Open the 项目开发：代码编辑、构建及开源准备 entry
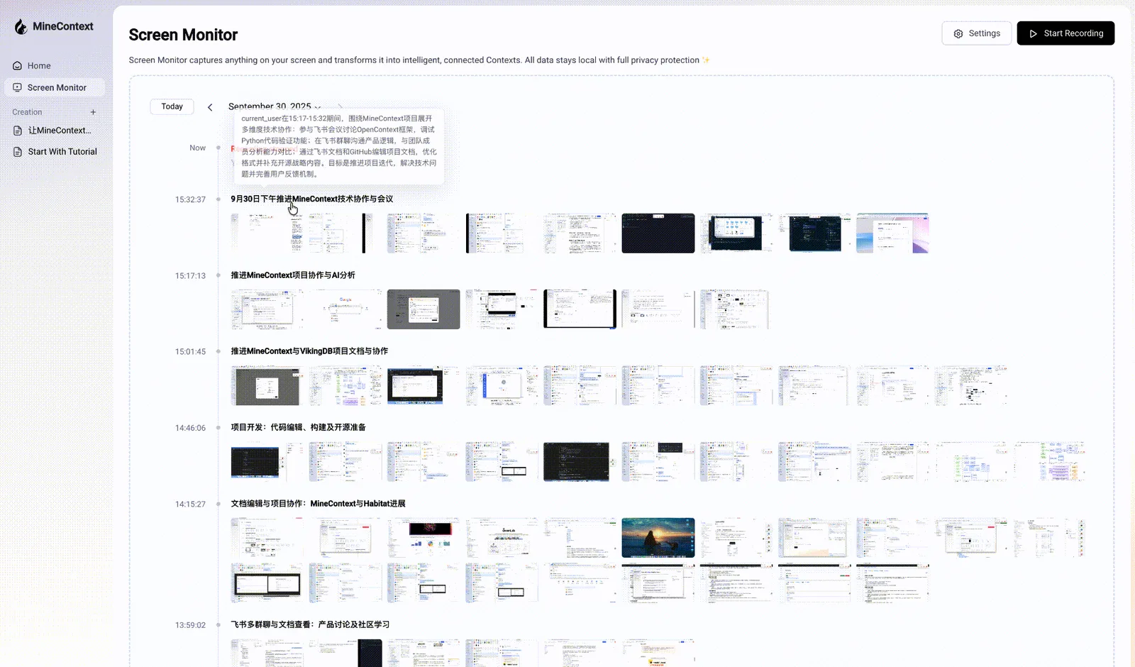 (299, 427)
